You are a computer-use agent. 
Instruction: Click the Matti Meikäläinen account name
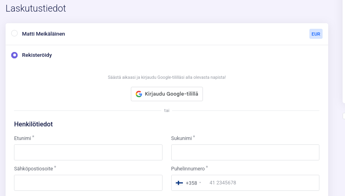click(43, 34)
